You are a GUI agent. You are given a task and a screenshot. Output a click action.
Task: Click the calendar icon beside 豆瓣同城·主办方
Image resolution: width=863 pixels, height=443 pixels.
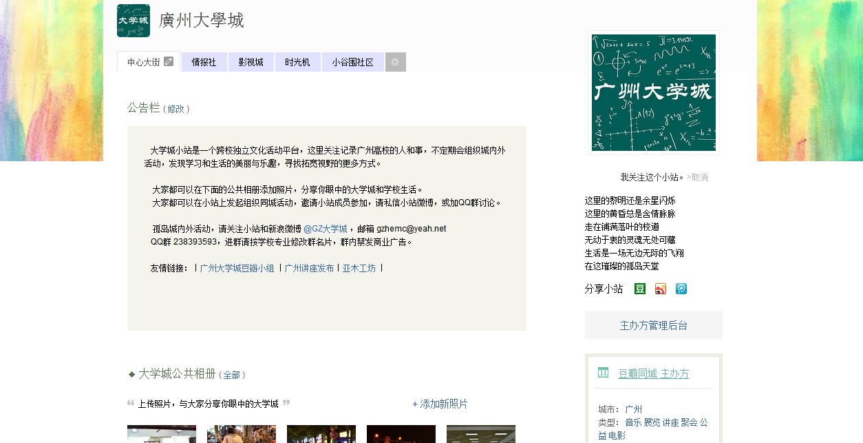click(x=602, y=373)
